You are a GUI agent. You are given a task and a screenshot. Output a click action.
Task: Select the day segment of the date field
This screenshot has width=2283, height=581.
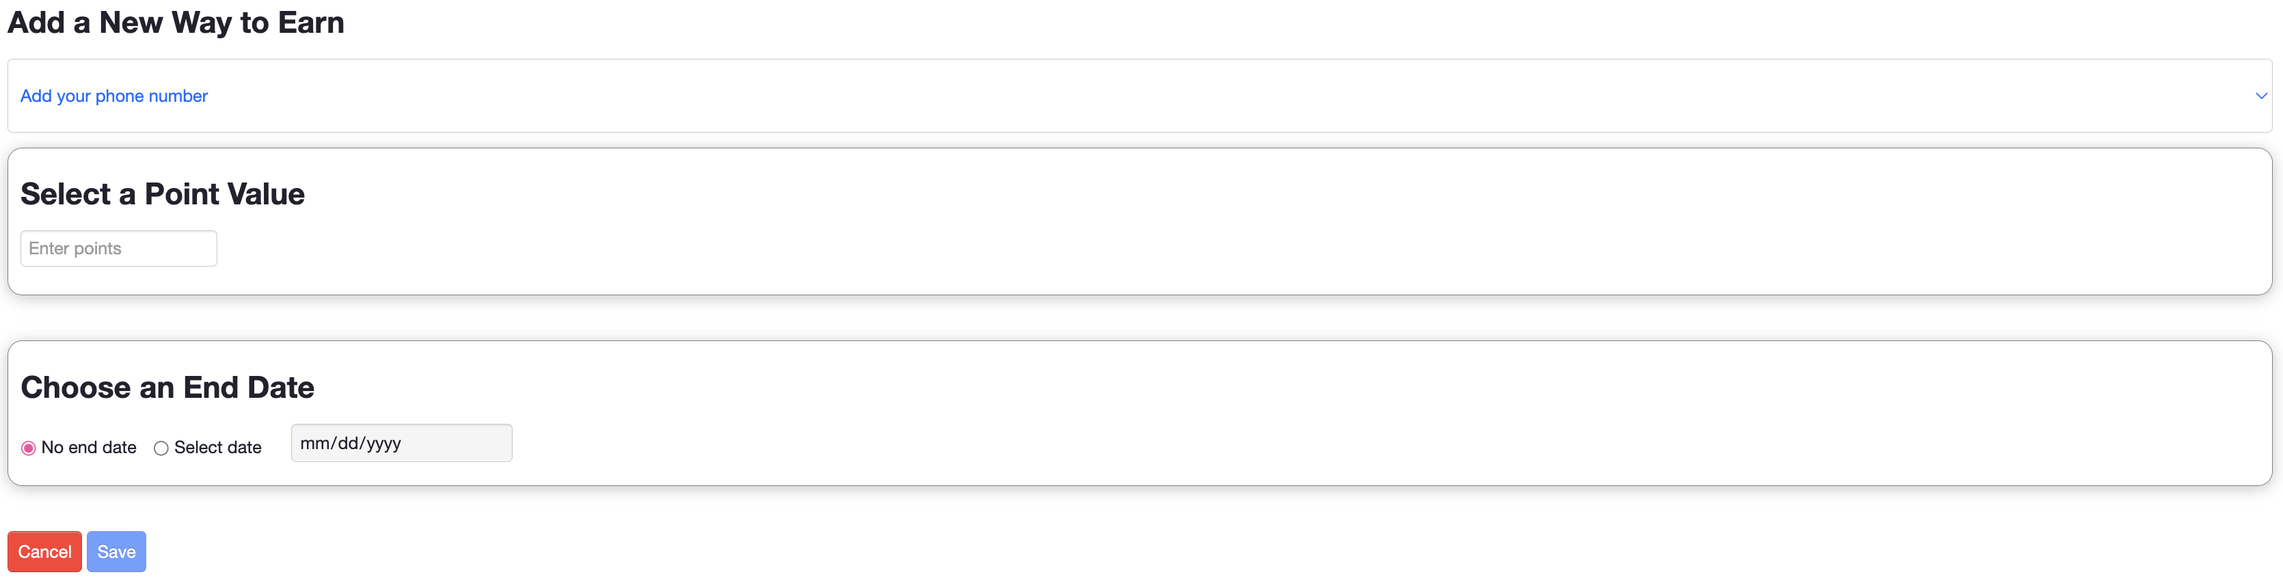[347, 444]
